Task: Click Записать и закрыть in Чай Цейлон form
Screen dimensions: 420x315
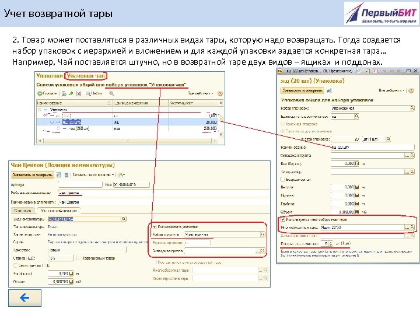Action: pyautogui.click(x=32, y=174)
